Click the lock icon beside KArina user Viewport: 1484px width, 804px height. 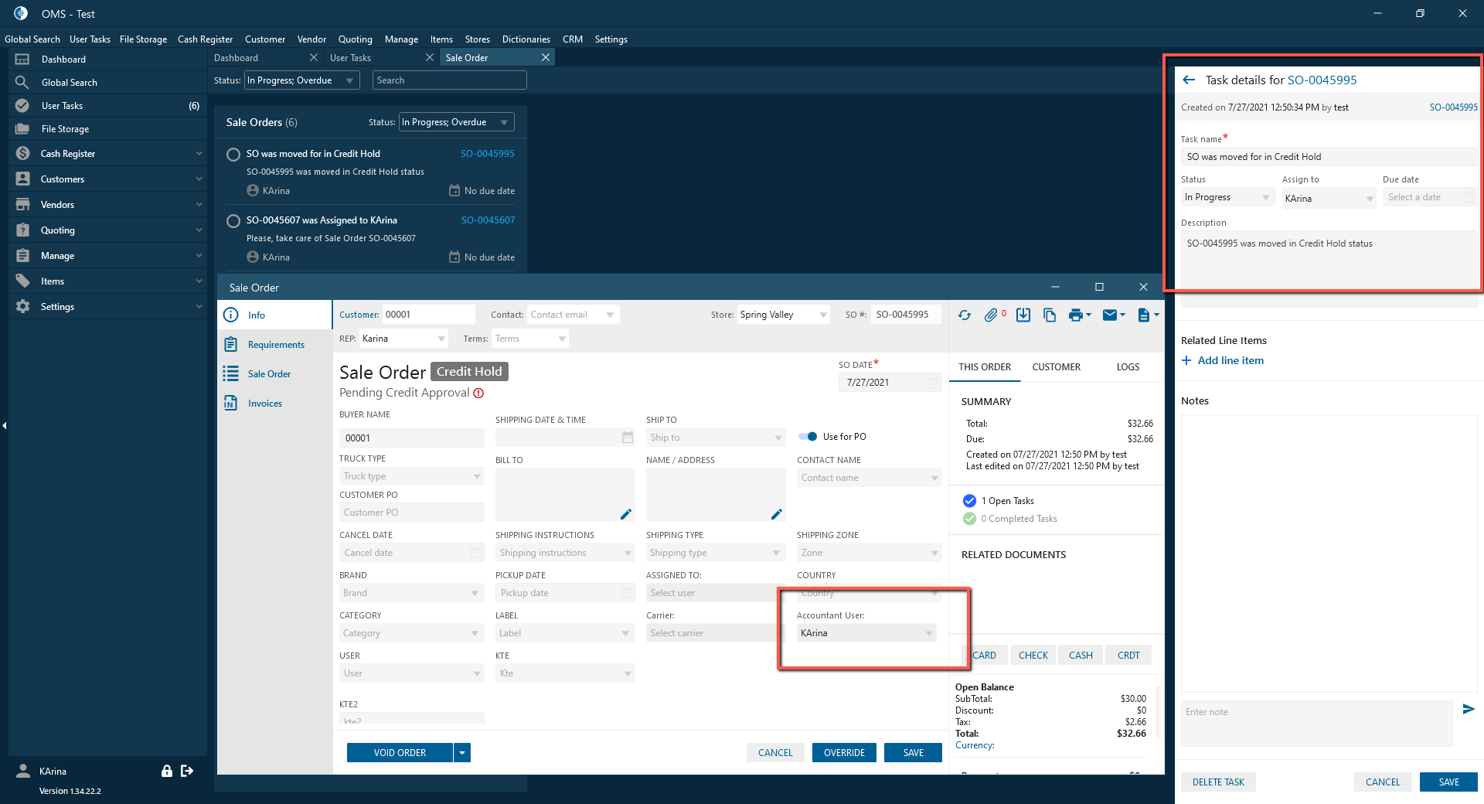[x=166, y=771]
